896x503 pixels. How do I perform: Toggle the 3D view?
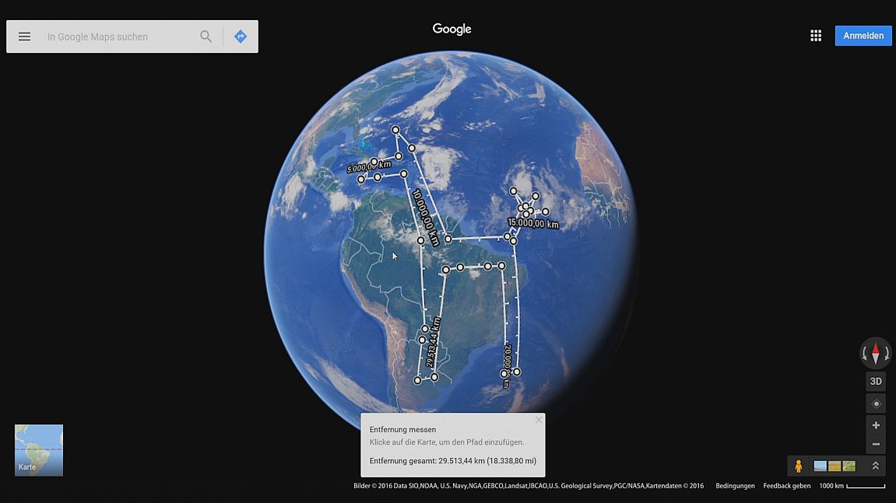pos(876,381)
